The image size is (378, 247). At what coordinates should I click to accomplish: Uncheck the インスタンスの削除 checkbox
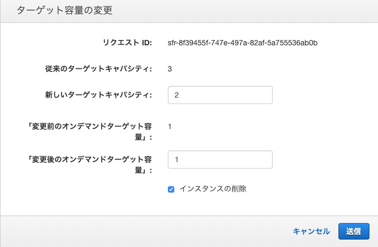pyautogui.click(x=171, y=189)
